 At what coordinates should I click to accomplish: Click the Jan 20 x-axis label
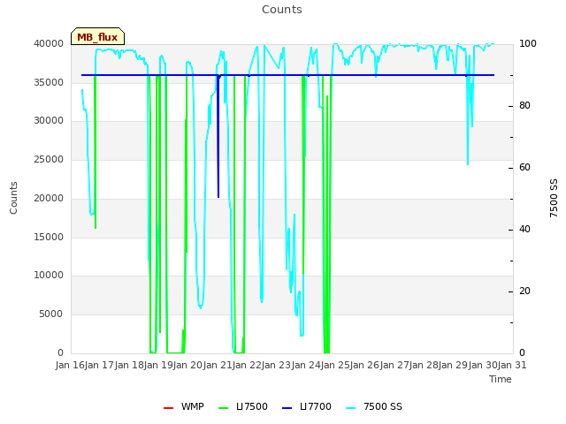tap(187, 365)
